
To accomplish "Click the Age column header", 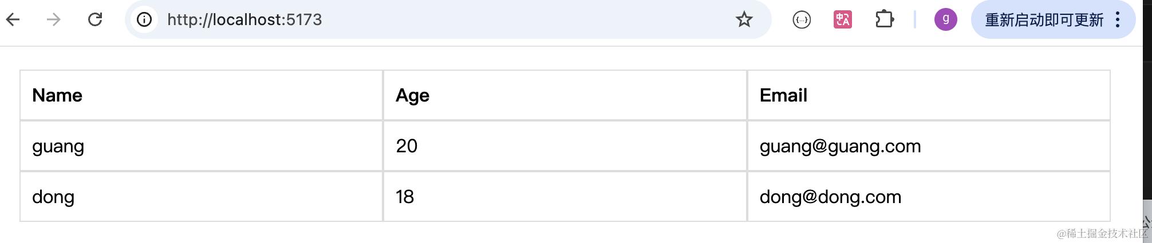I will (x=412, y=95).
